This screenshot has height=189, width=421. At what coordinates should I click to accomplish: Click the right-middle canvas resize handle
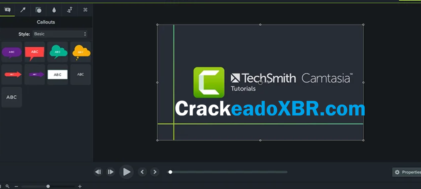(x=363, y=82)
